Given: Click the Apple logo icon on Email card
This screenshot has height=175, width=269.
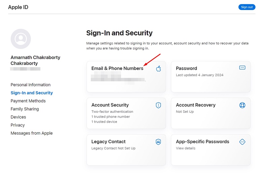Looking at the screenshot, I should pyautogui.click(x=159, y=69).
